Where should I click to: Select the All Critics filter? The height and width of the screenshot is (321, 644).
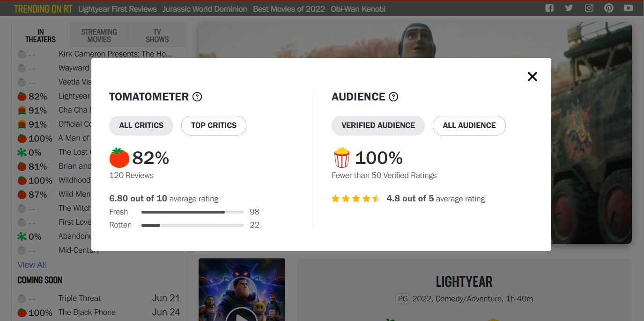click(x=141, y=125)
